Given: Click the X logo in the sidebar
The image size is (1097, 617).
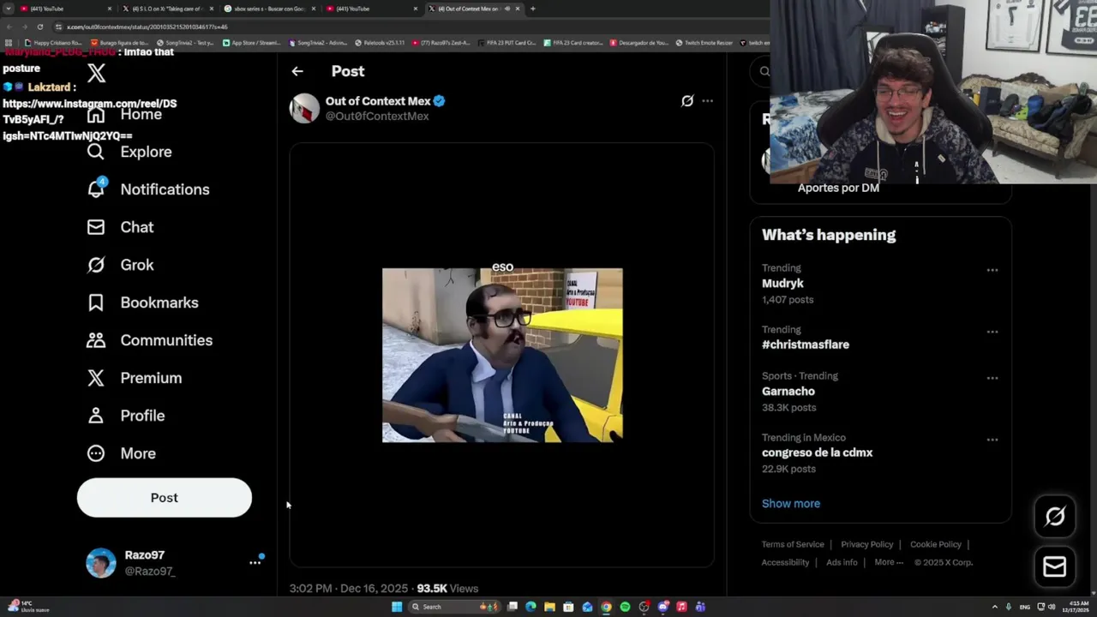Looking at the screenshot, I should point(96,73).
